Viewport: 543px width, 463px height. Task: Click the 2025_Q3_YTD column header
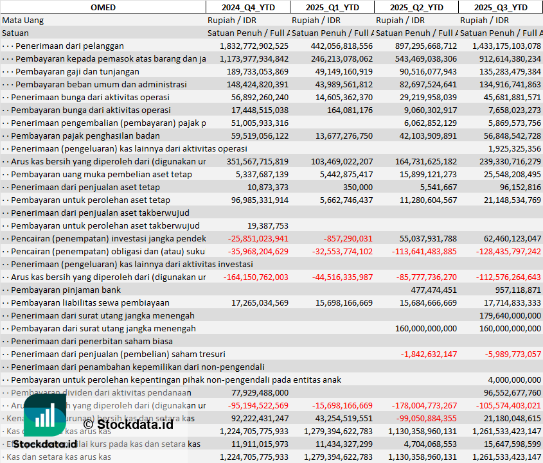501,7
